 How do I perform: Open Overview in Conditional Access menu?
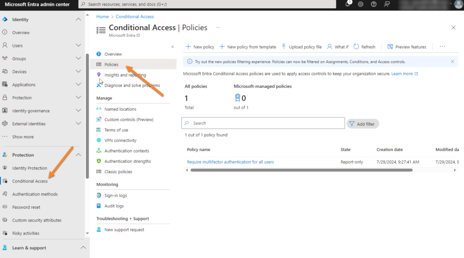click(113, 54)
